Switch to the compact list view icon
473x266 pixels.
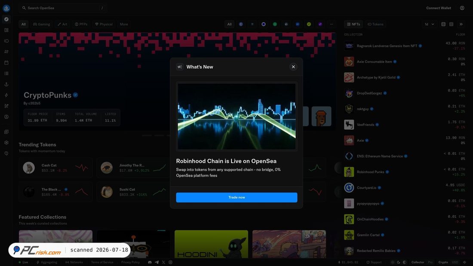click(x=451, y=24)
